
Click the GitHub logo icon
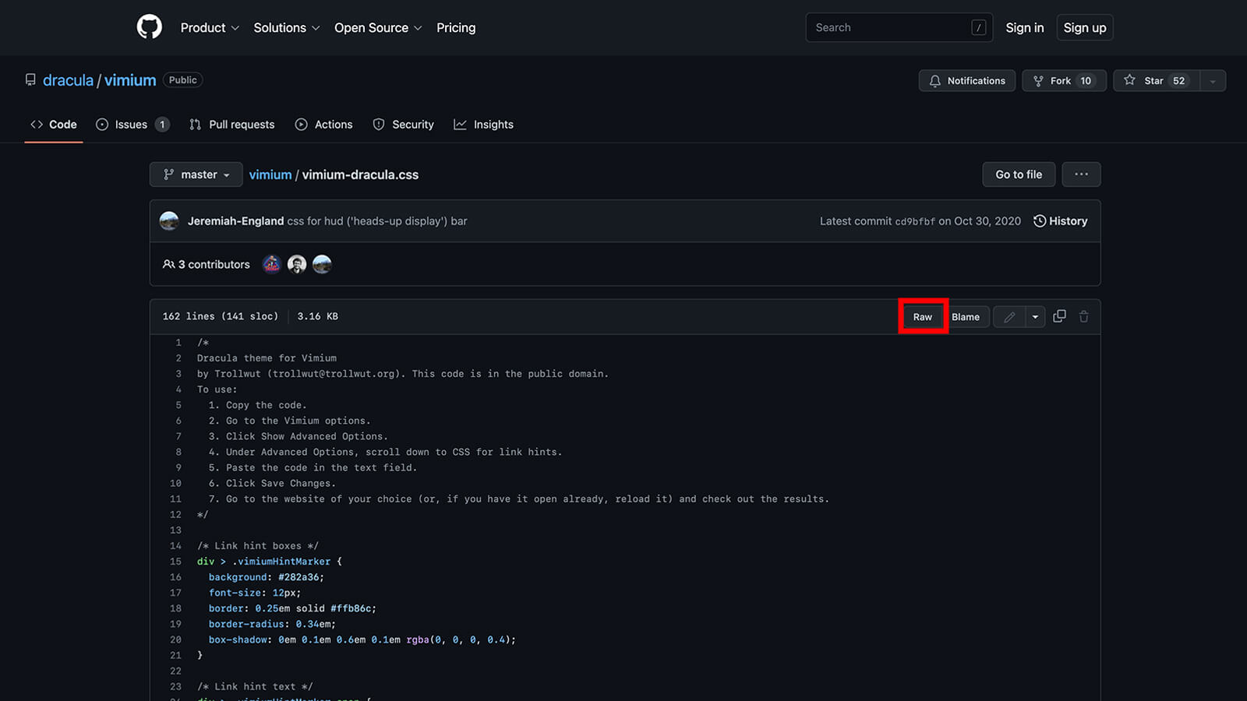tap(150, 27)
